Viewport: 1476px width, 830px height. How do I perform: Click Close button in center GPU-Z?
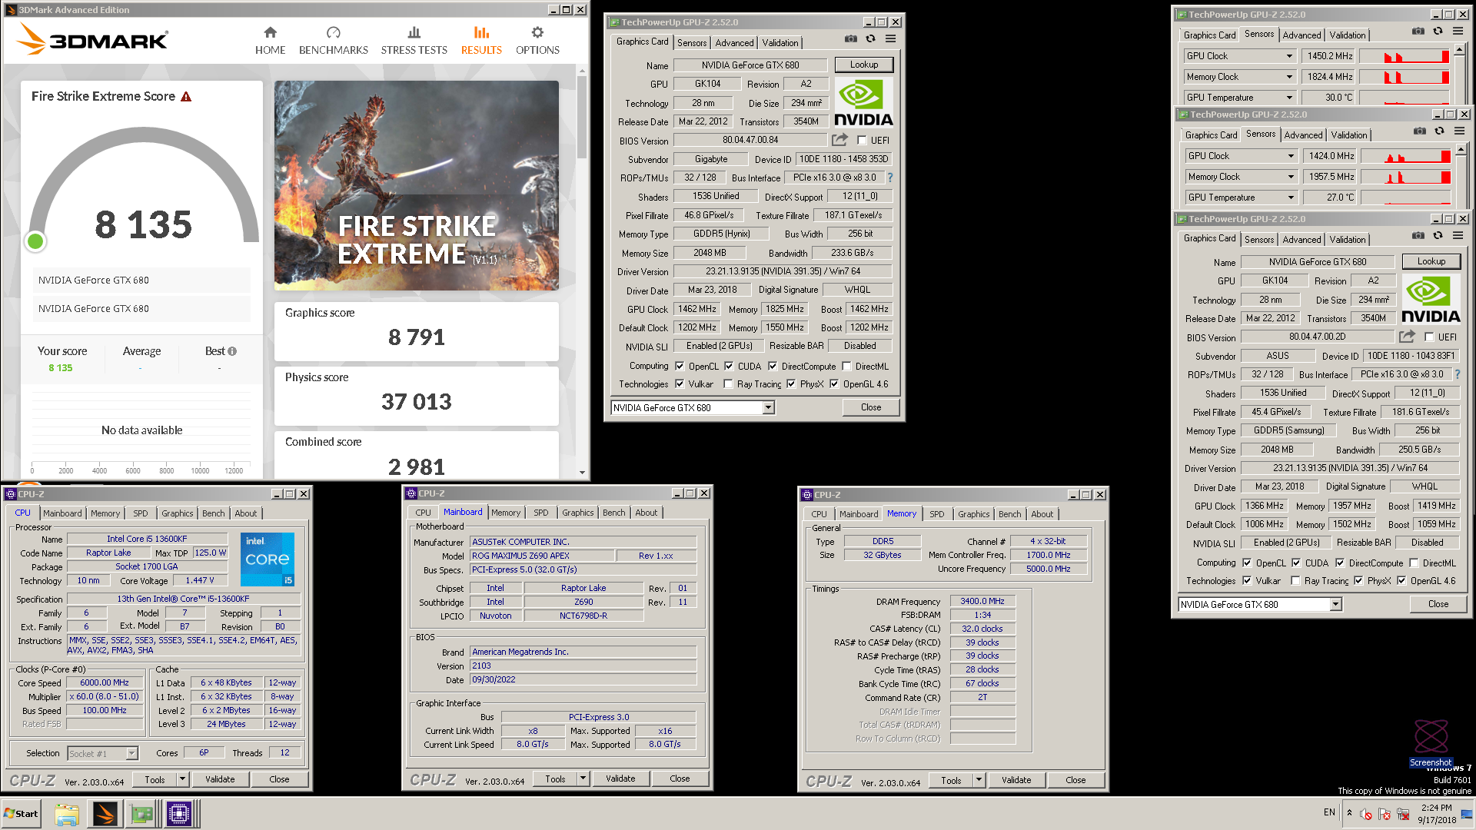(871, 407)
